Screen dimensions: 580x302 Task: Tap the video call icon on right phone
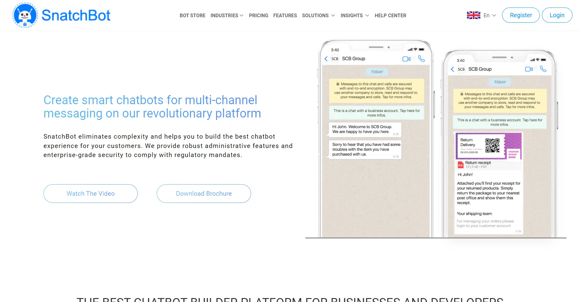click(x=529, y=69)
